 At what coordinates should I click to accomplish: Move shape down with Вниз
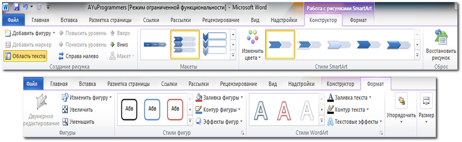[119, 45]
